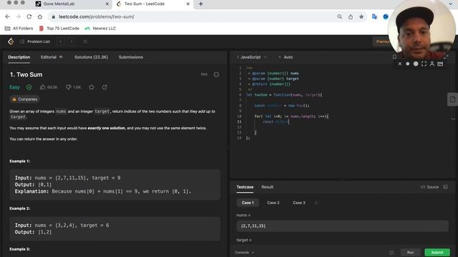Add a new test case plus
This screenshot has width=458, height=257.
(x=316, y=203)
